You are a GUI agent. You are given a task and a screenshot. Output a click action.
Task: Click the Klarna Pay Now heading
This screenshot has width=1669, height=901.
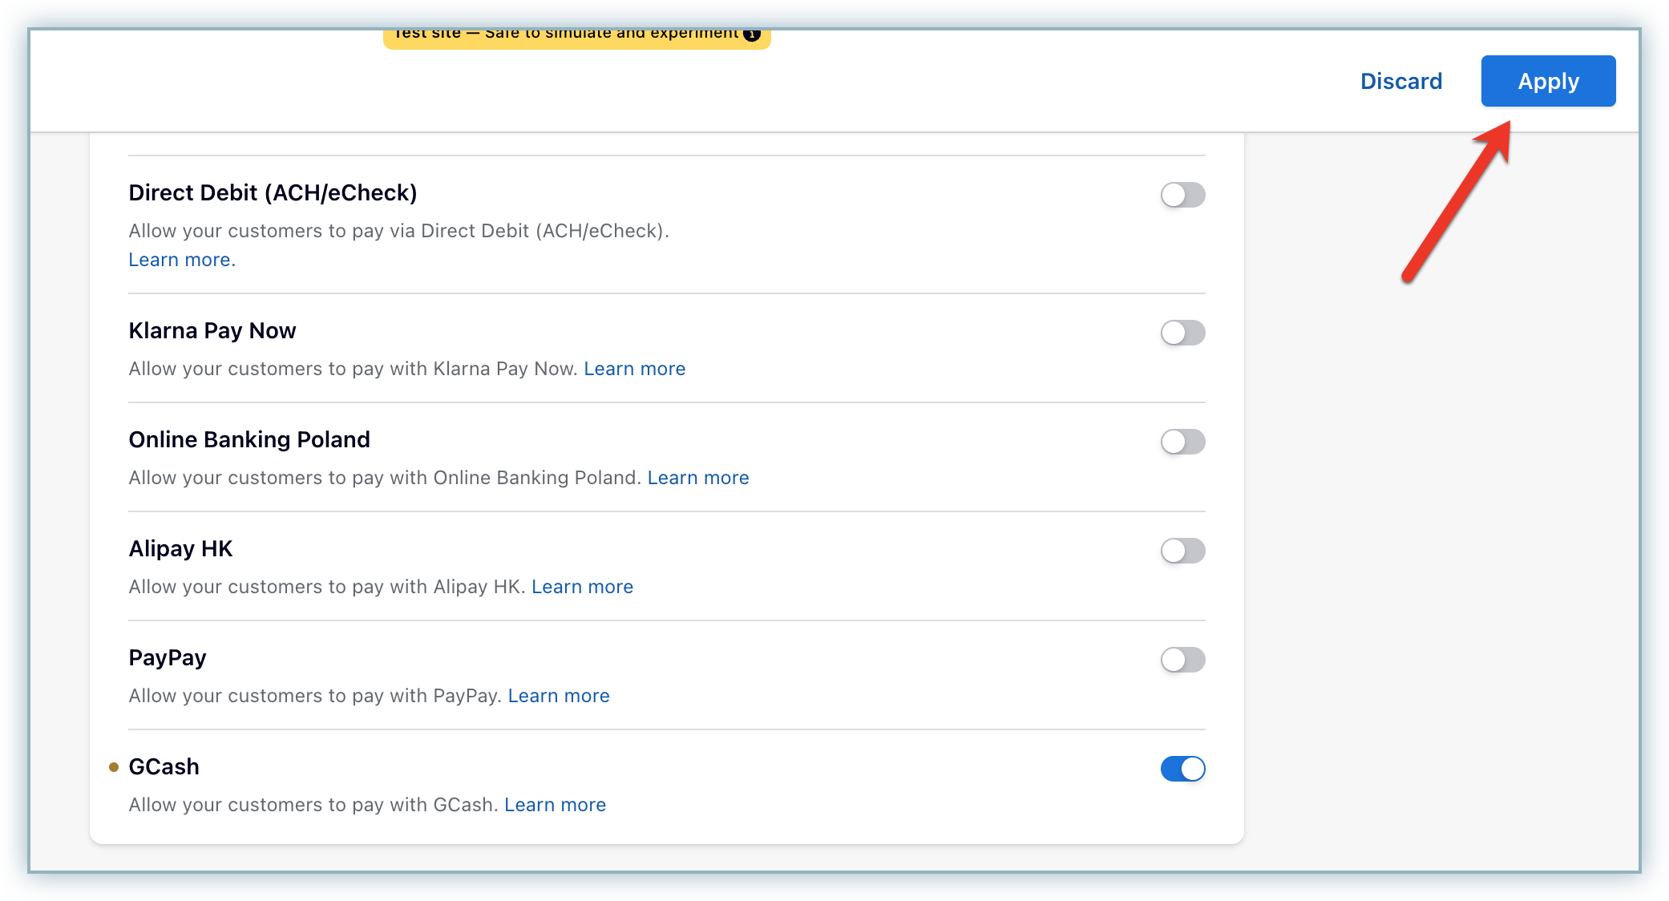coord(212,330)
